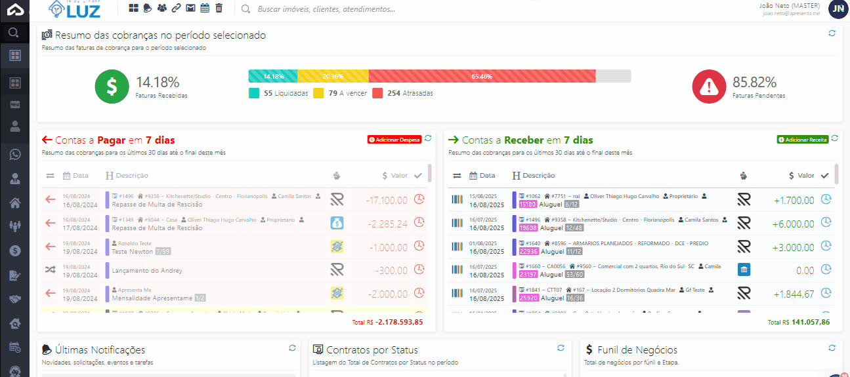This screenshot has width=850, height=377.
Task: Open WhatsApp from the left sidebar
Action: coord(14,155)
